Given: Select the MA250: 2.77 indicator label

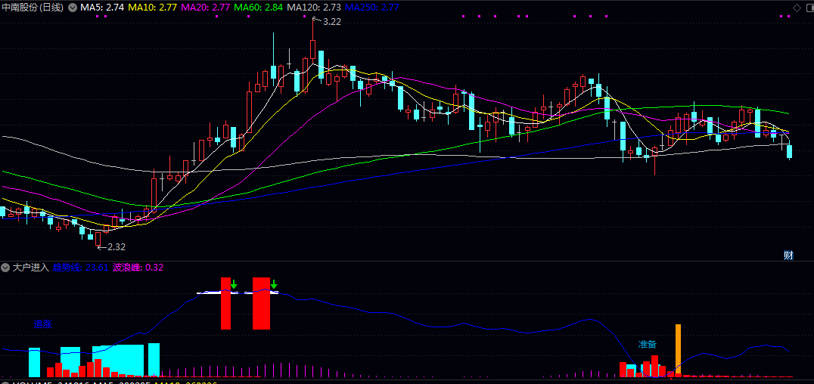Looking at the screenshot, I should coord(371,8).
